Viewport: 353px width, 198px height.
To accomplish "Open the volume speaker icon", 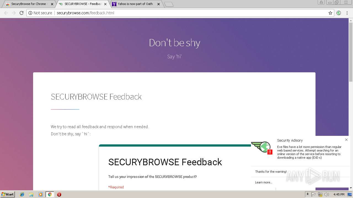I will pos(327,194).
